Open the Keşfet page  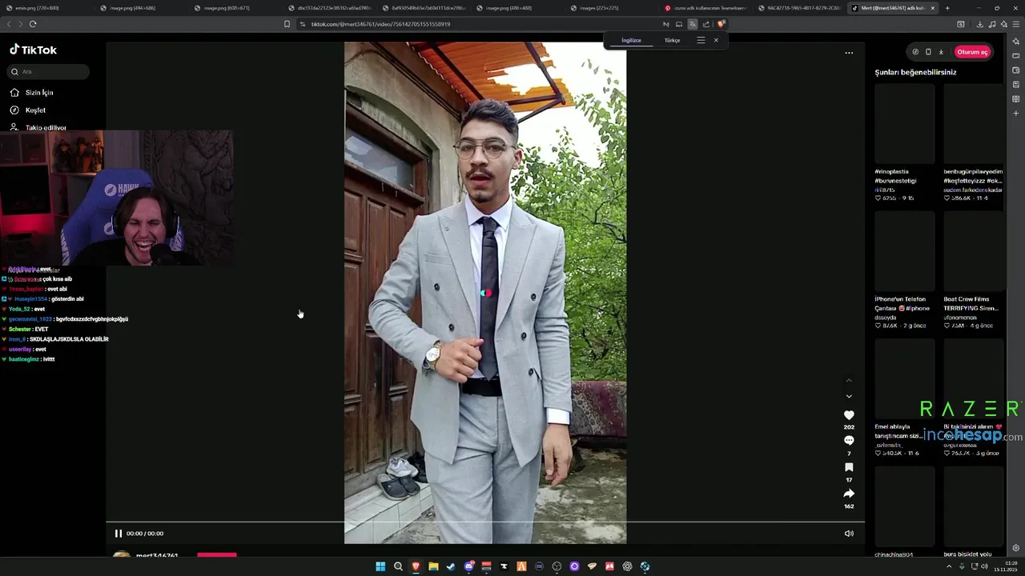(x=29, y=110)
